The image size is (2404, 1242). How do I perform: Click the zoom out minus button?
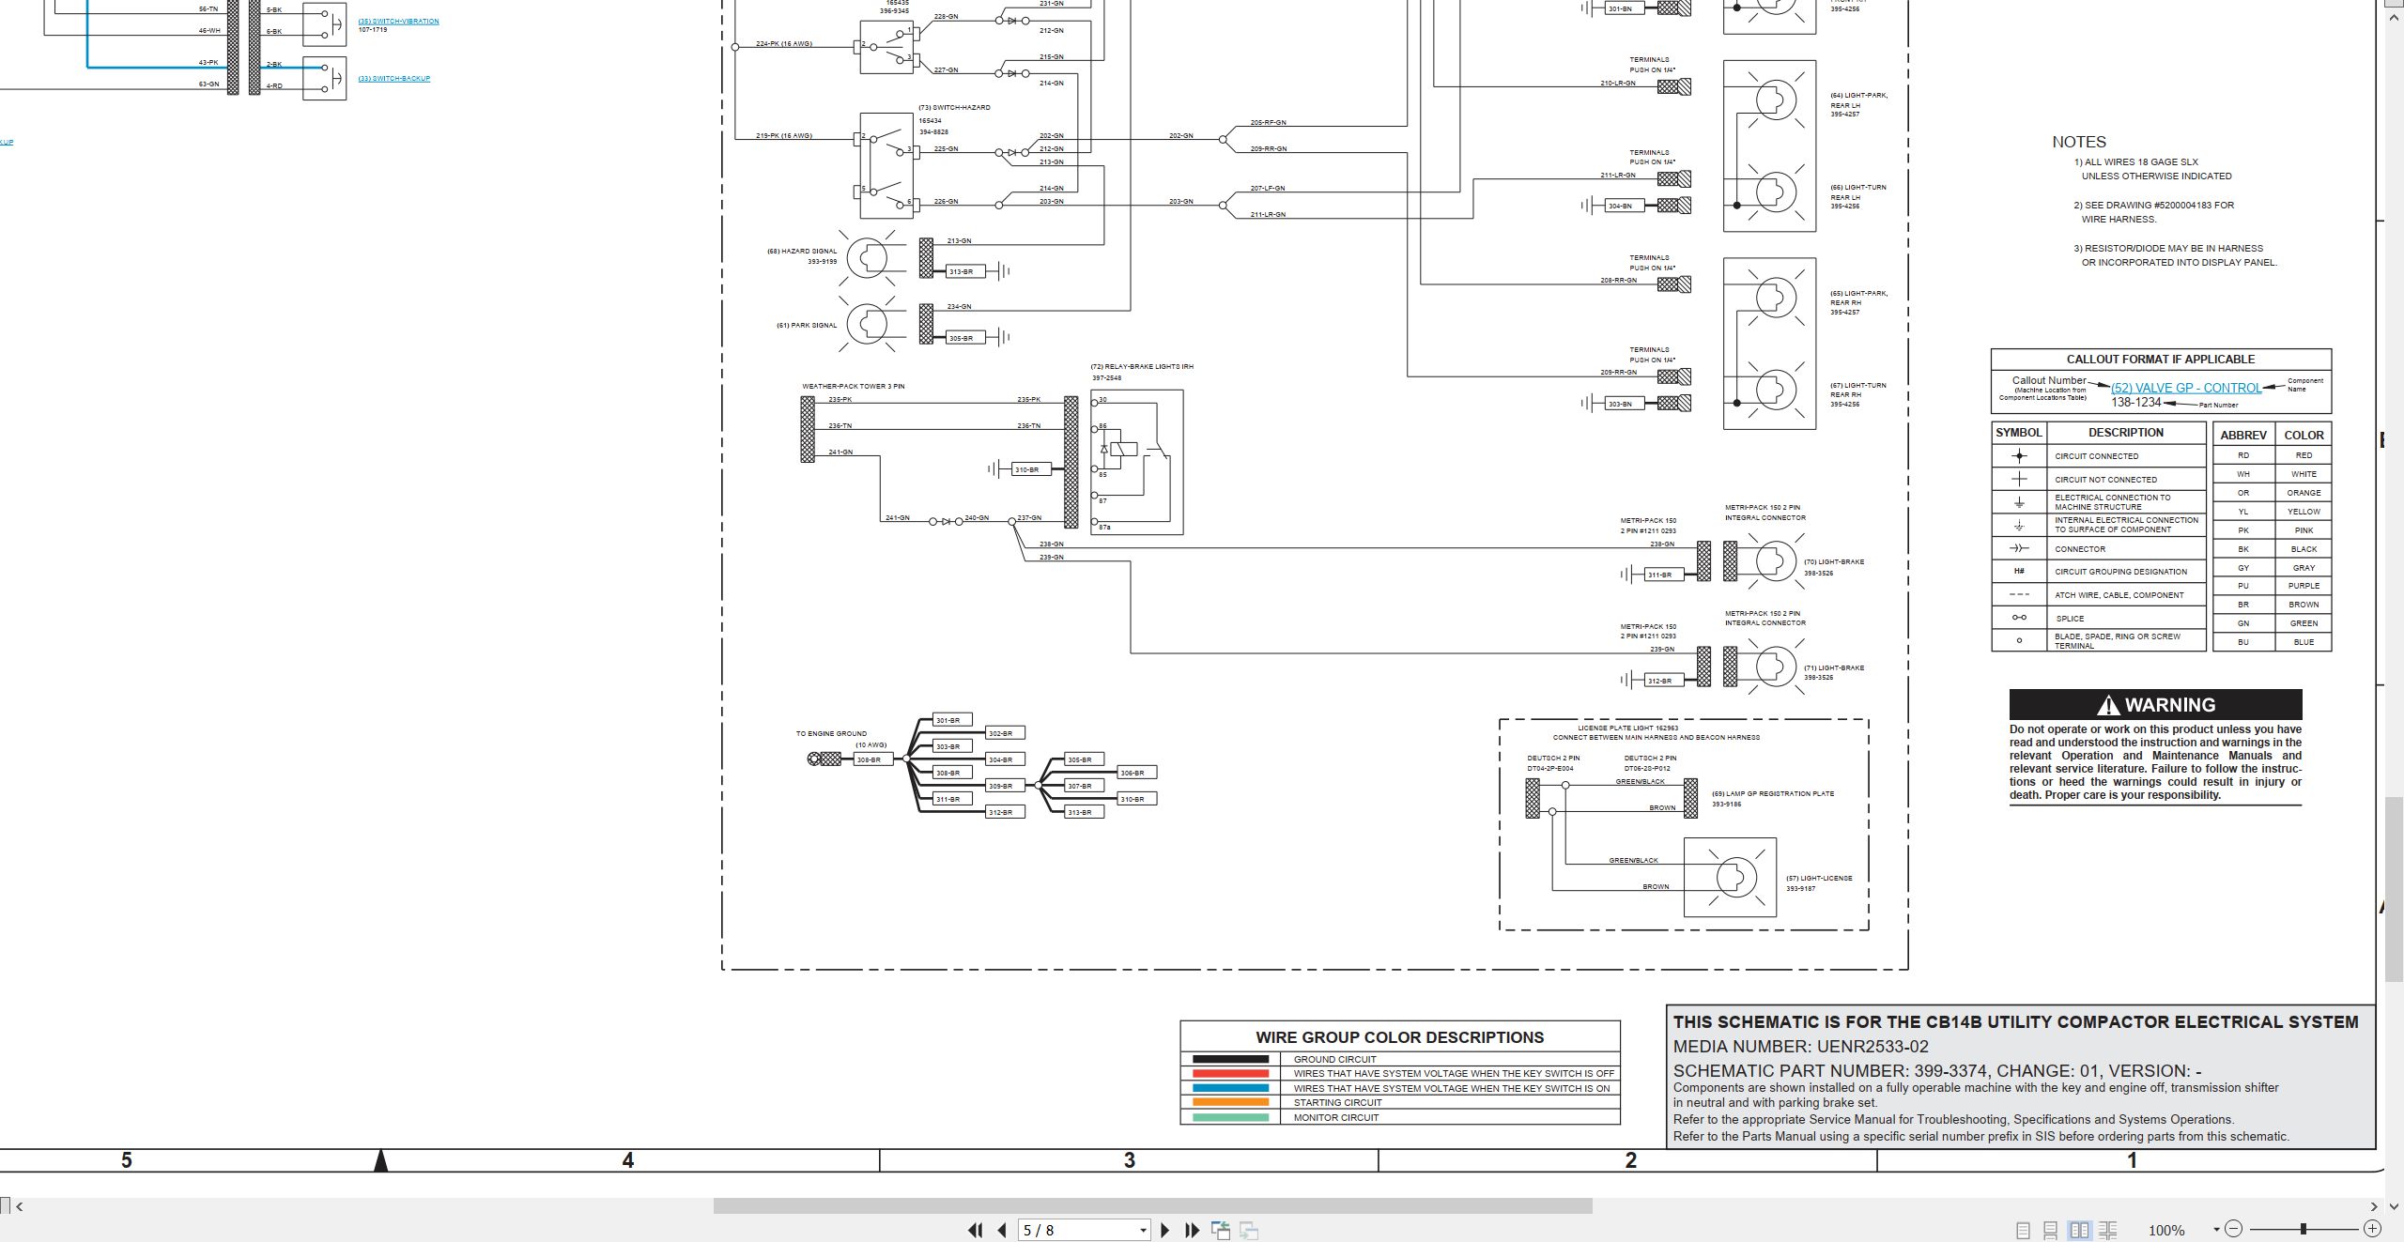[x=2234, y=1229]
